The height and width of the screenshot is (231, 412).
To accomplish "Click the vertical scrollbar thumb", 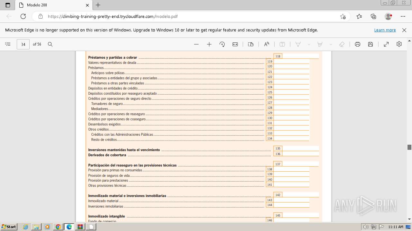I will (409, 147).
